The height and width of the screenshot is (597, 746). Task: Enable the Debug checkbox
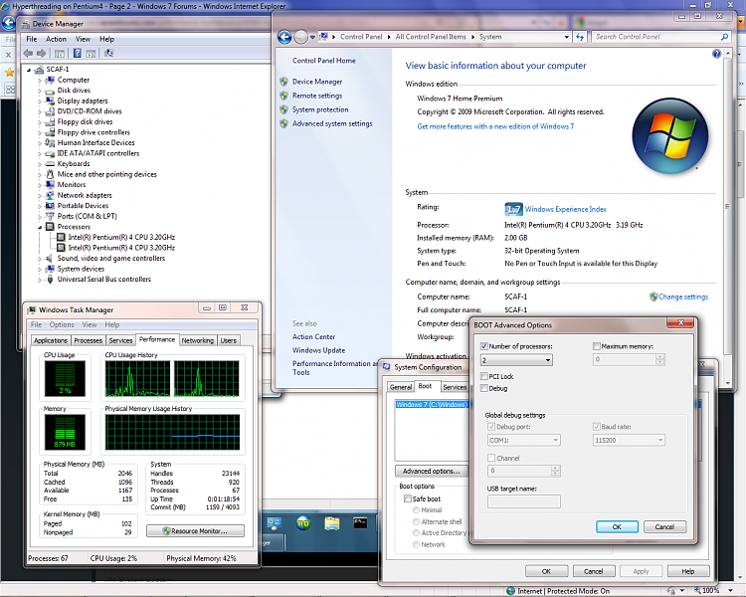coord(483,388)
